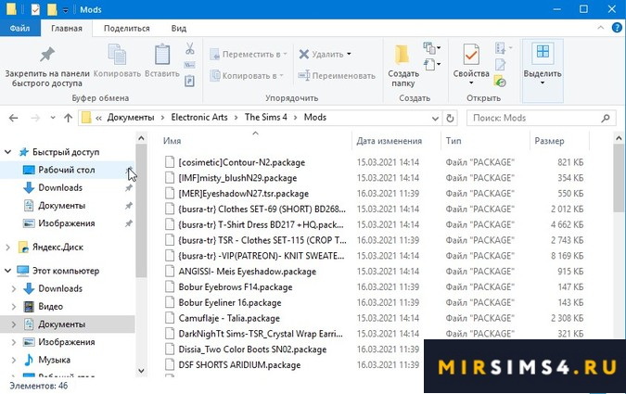Click new folder icon in title bar

pos(52,9)
